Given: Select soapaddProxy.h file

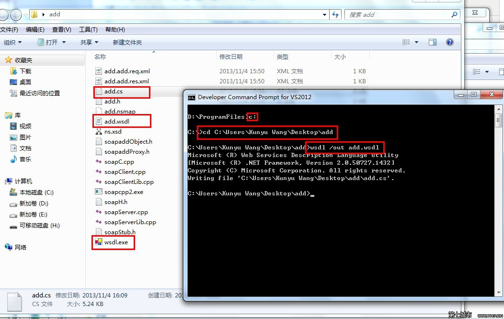Looking at the screenshot, I should click(126, 152).
